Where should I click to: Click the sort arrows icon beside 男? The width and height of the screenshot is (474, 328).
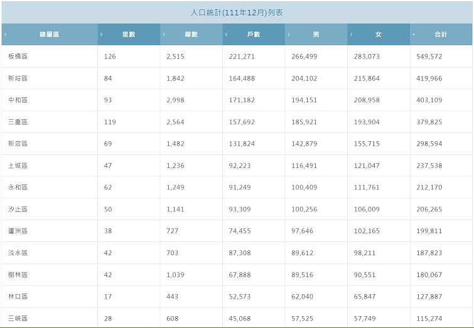coord(288,34)
